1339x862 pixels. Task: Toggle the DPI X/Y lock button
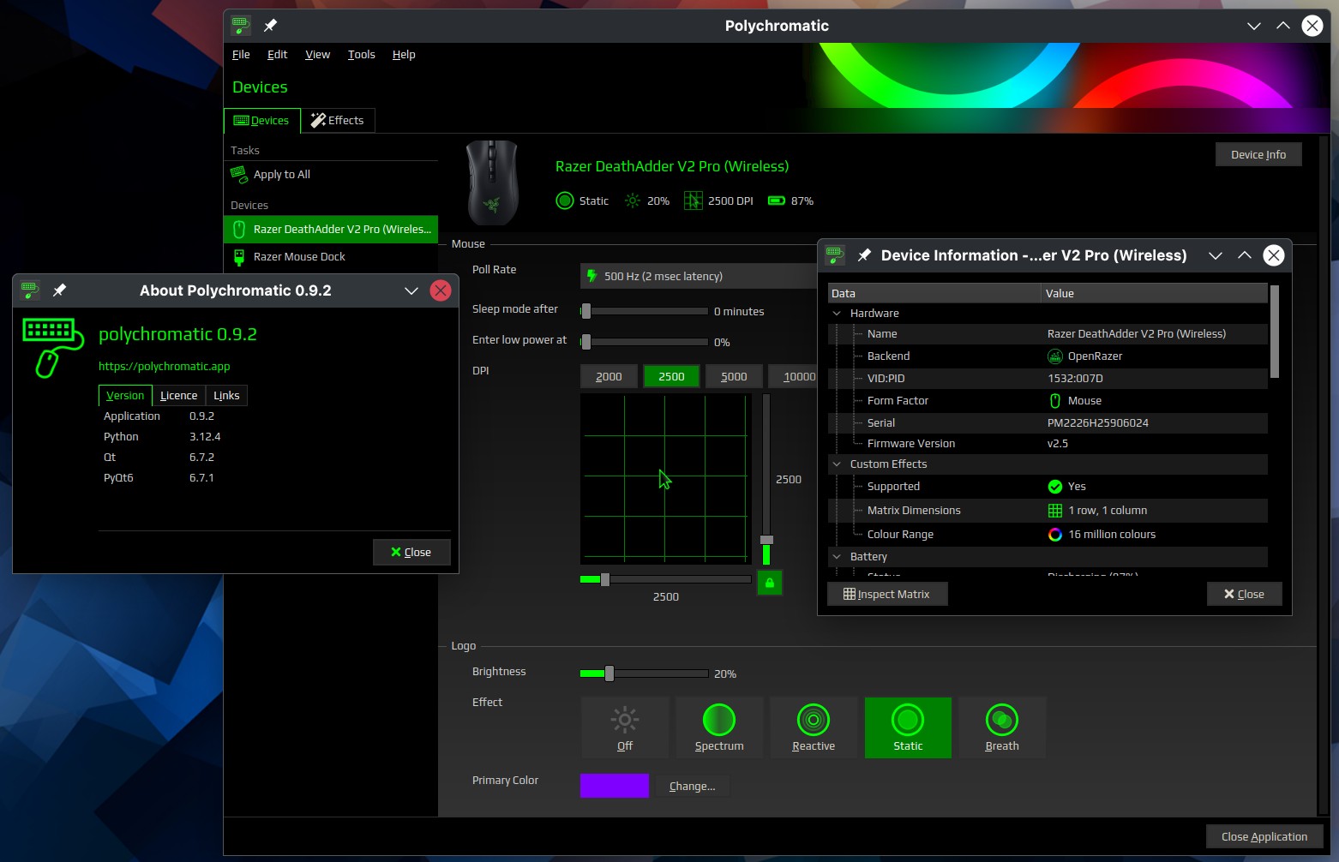point(770,583)
